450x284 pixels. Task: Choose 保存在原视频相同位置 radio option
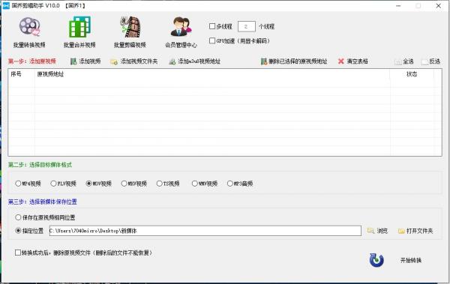(x=18, y=217)
